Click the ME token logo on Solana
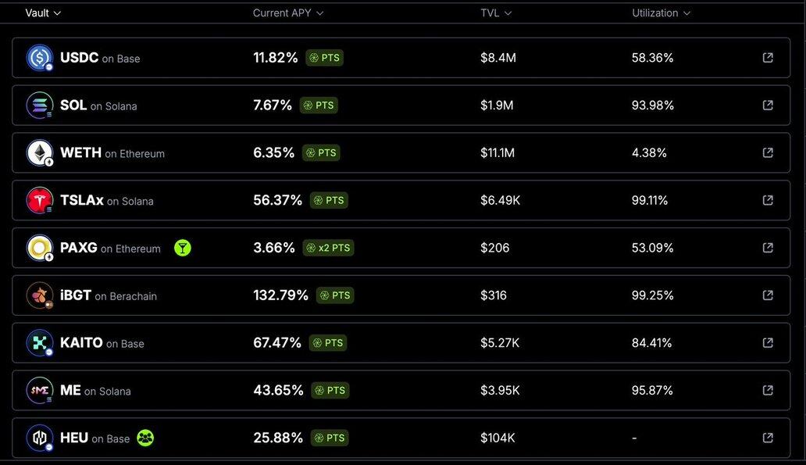Viewport: 806px width, 465px height. (x=40, y=391)
